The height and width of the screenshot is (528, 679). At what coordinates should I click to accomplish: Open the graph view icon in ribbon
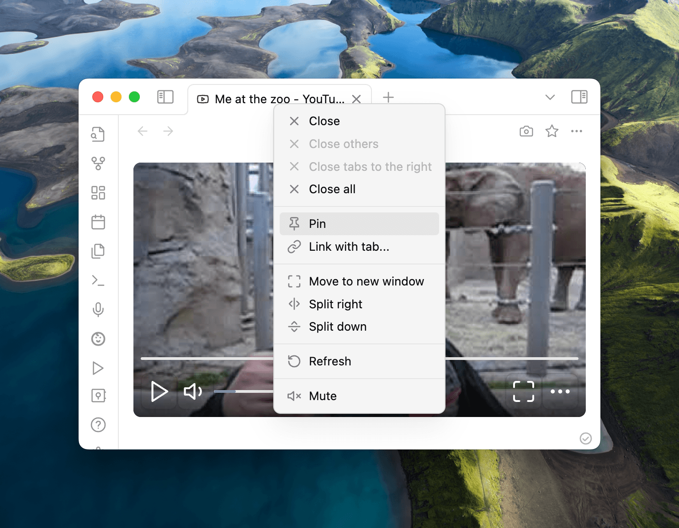(98, 163)
